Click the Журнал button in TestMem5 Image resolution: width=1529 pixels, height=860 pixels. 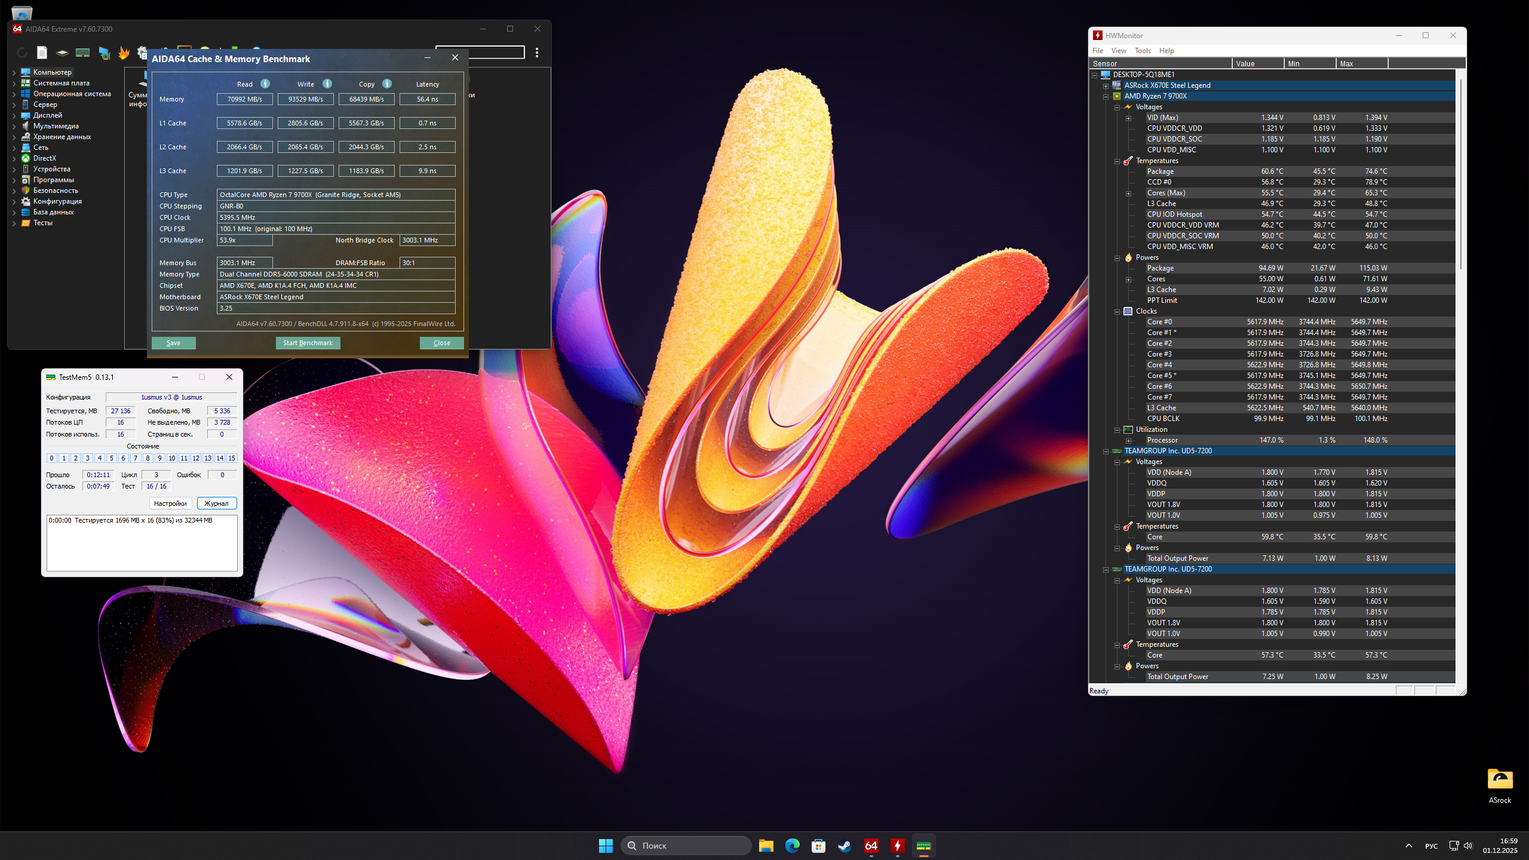coord(217,503)
